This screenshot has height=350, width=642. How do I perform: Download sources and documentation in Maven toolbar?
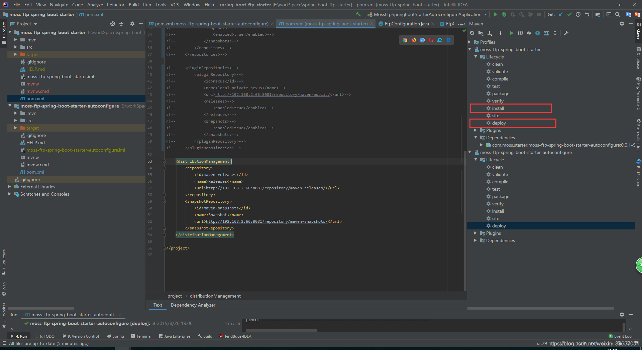(490, 33)
